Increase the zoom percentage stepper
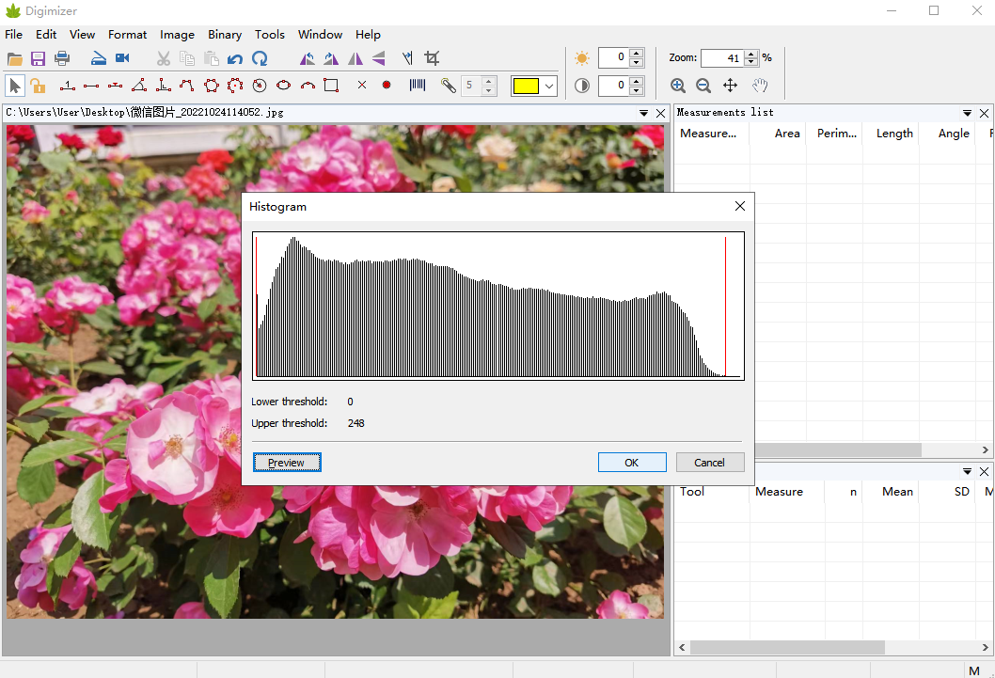The height and width of the screenshot is (678, 995). 751,54
